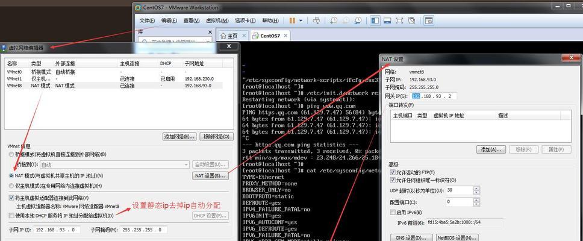Click the DHCP column header

[166, 64]
